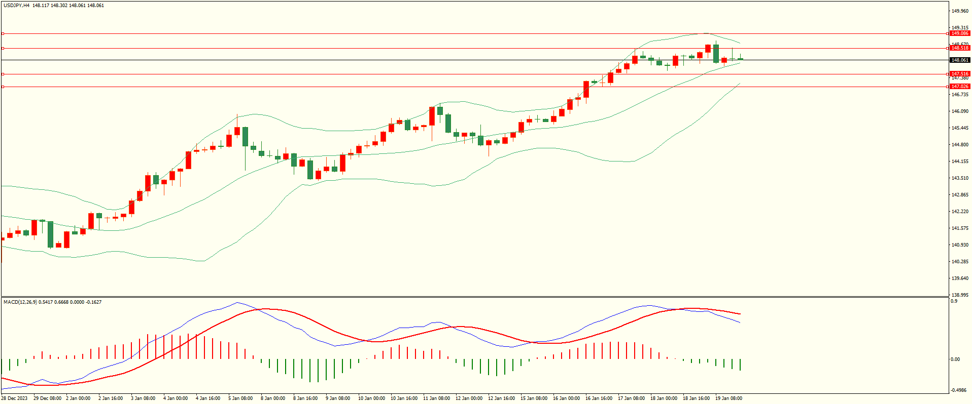The height and width of the screenshot is (404, 972).
Task: Click the 18 Jan 16:00 time label
Action: (x=696, y=398)
